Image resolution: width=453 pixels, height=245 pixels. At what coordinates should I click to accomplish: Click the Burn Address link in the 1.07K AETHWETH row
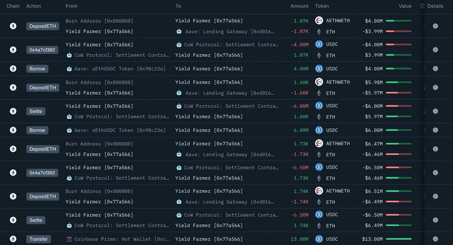[99, 21]
